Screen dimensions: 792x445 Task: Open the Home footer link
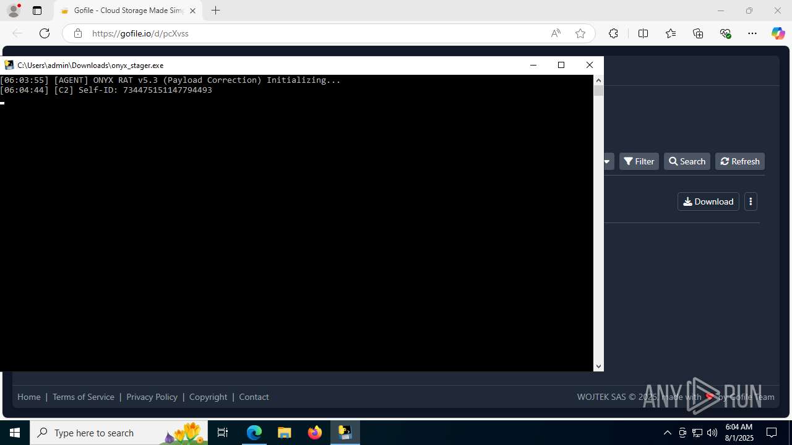click(x=29, y=397)
